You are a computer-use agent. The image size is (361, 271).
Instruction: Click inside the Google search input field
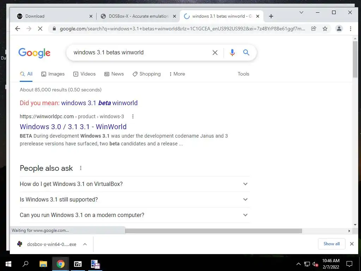(x=140, y=53)
